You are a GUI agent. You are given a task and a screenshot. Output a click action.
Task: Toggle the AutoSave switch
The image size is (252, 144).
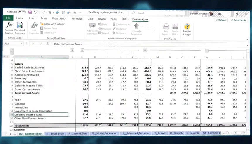(x=22, y=12)
